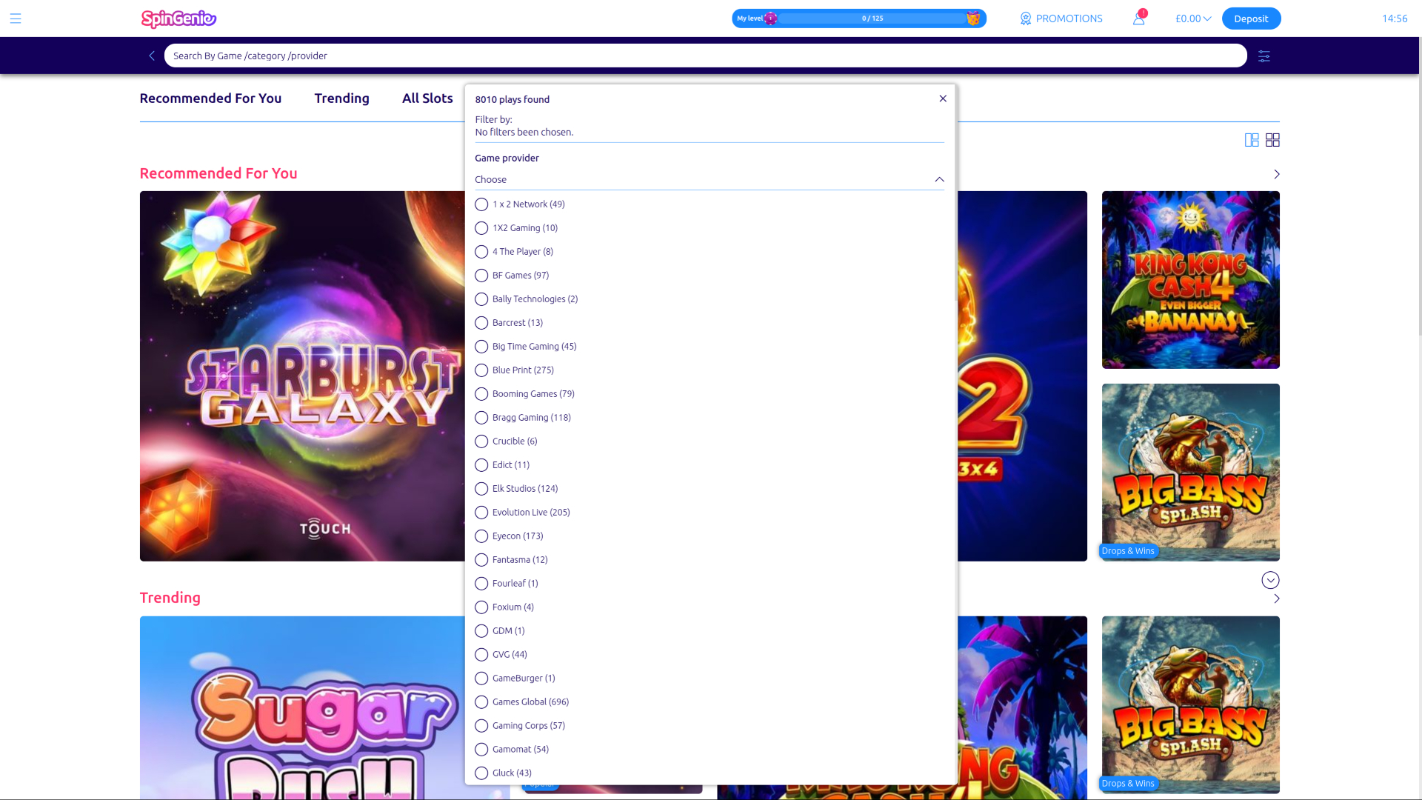Screen dimensions: 1422x800
Task: Select Big Time Gaming as game provider
Action: [481, 347]
